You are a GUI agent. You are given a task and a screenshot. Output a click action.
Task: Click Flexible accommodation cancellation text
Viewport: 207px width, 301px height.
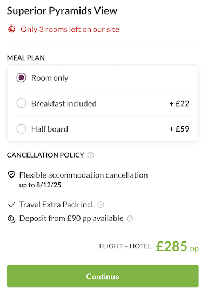84,175
